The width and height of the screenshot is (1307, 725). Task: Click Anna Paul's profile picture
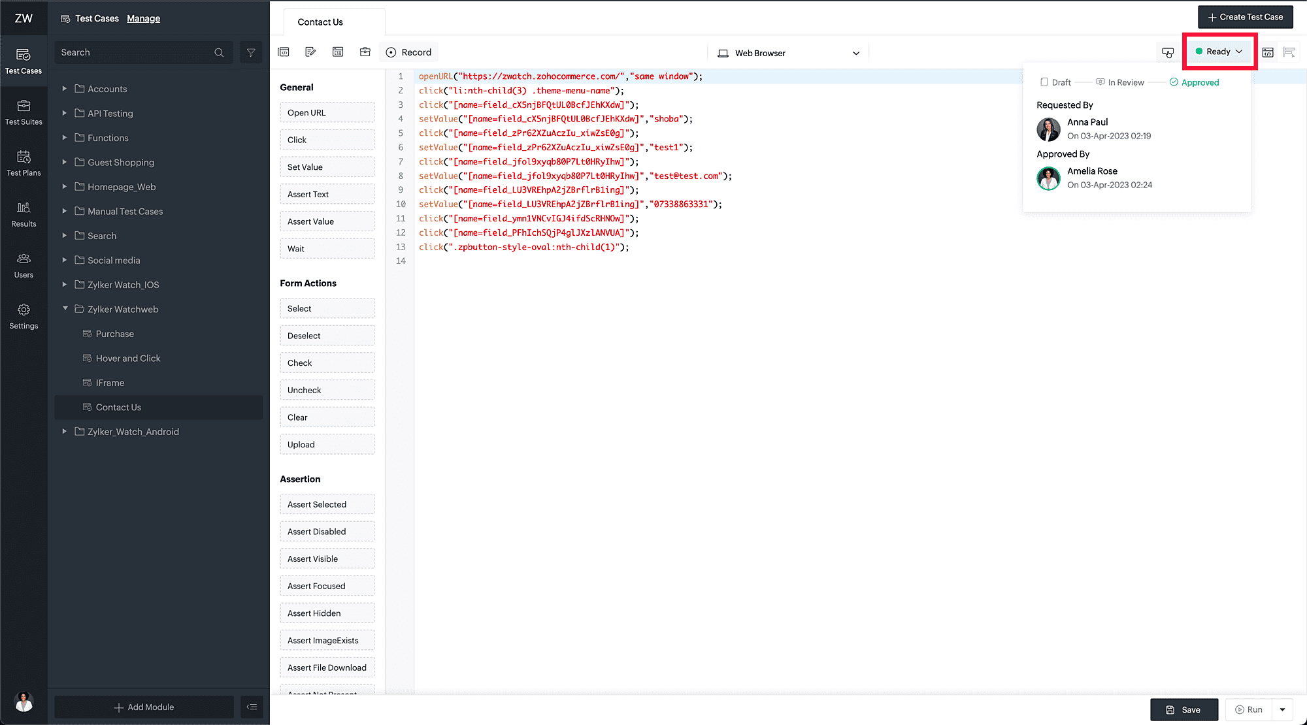1048,129
